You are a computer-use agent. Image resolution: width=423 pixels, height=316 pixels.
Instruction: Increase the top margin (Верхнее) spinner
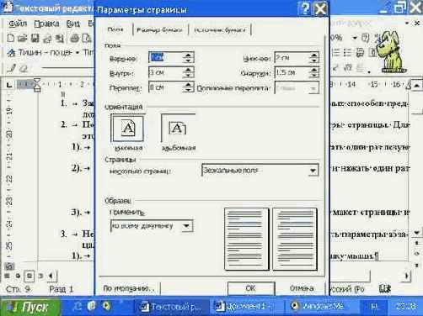click(188, 55)
